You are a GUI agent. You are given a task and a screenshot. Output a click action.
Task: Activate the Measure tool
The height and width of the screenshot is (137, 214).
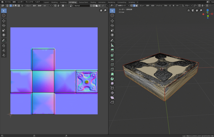point(112,45)
